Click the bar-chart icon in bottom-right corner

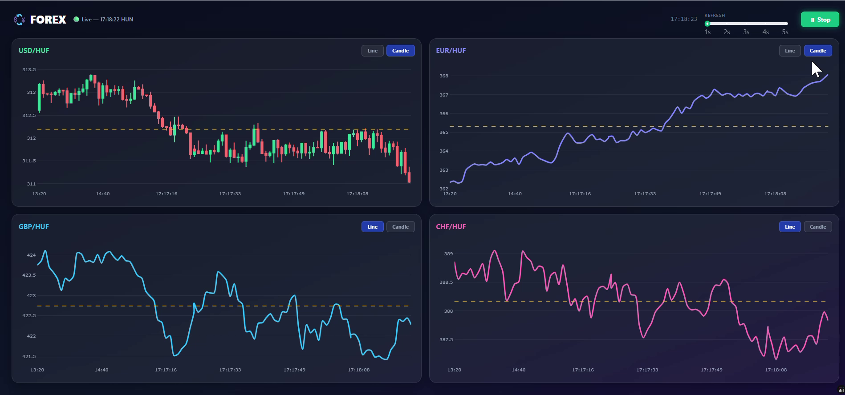point(841,390)
